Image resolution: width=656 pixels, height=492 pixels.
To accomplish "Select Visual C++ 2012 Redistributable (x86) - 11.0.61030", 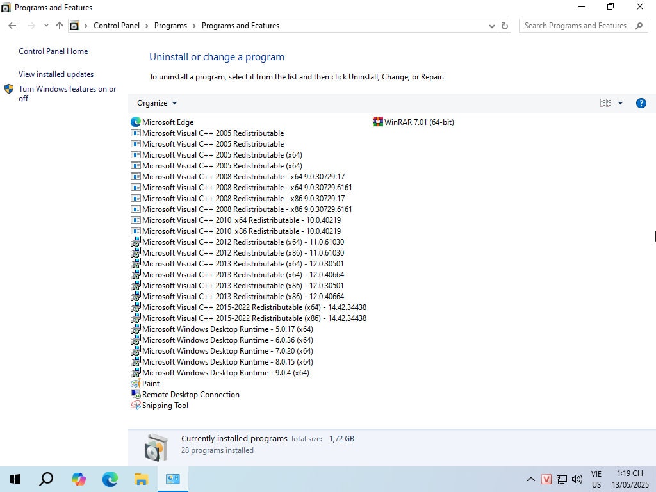I will pyautogui.click(x=238, y=252).
